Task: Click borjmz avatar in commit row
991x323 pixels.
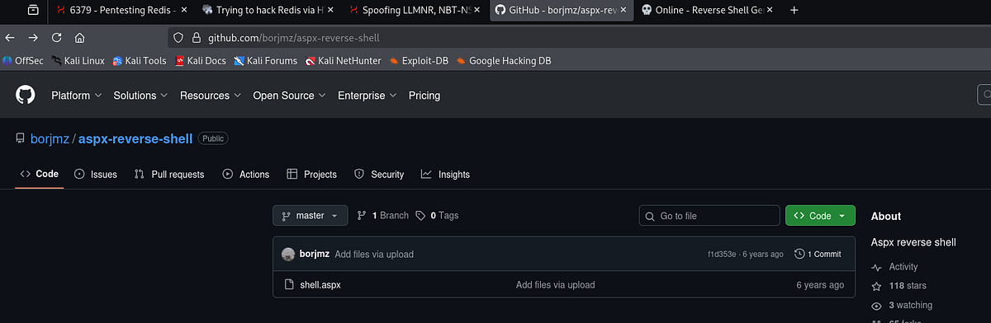Action: pos(288,254)
